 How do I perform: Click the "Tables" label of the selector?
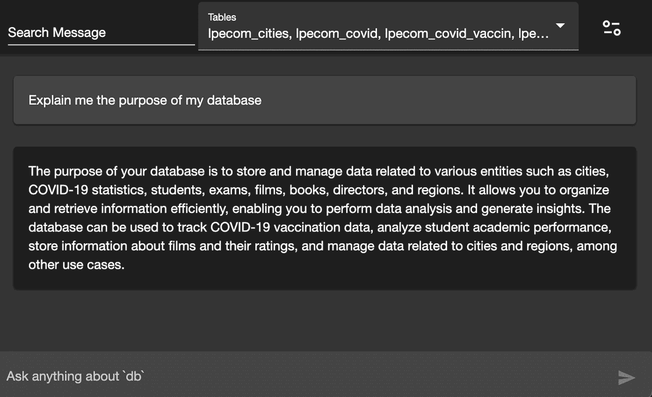tap(222, 17)
